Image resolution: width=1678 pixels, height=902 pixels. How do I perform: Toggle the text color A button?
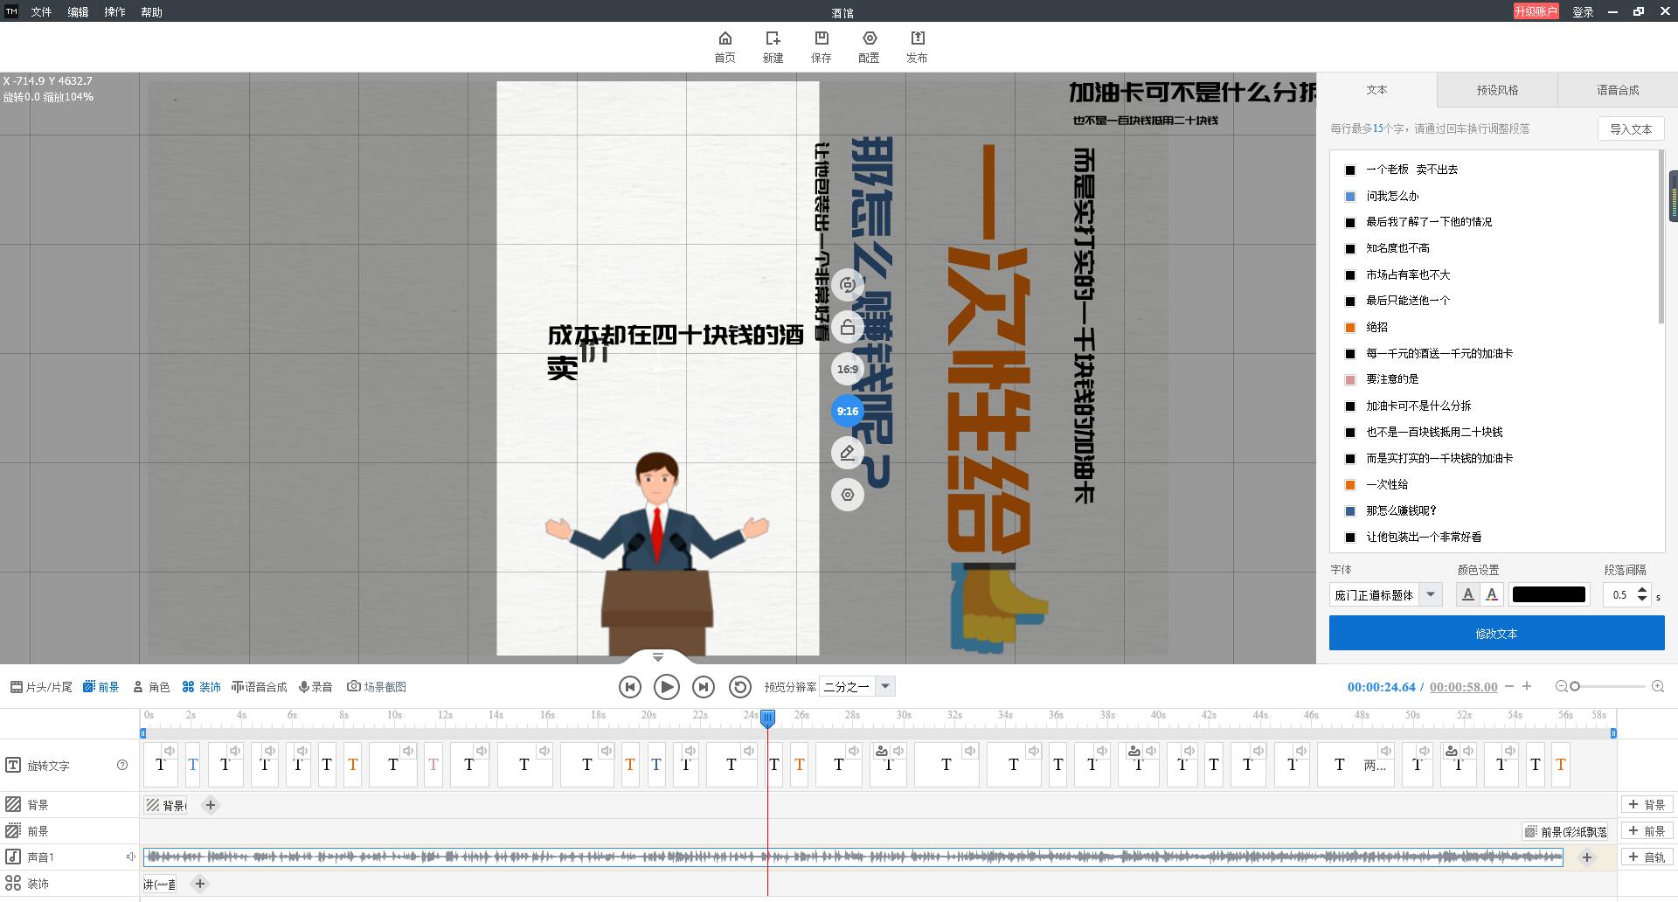pyautogui.click(x=1492, y=594)
